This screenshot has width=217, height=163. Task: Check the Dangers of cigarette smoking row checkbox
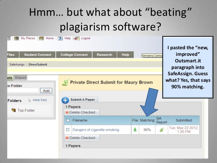tap(68, 130)
